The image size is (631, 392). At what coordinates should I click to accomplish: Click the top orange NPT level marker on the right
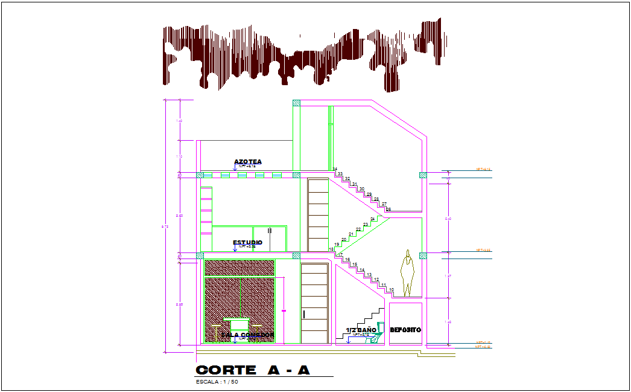[483, 170]
